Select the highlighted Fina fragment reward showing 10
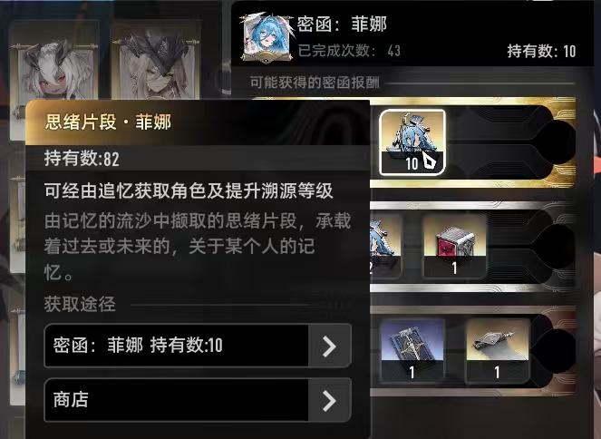 click(412, 142)
